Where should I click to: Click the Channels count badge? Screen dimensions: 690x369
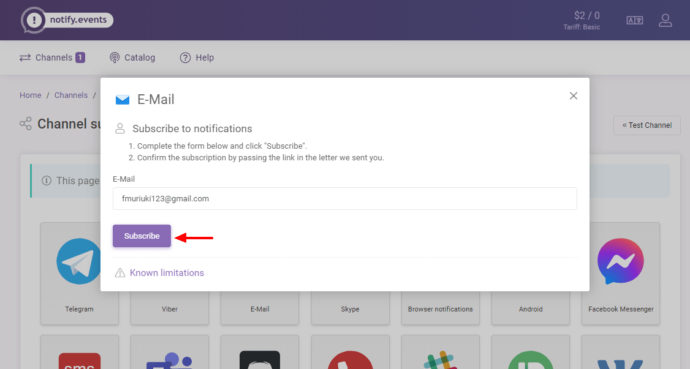[x=80, y=58]
